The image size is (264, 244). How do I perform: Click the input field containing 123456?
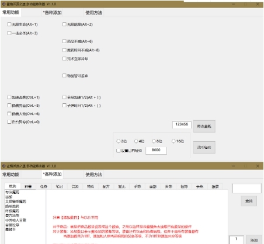click(182, 124)
